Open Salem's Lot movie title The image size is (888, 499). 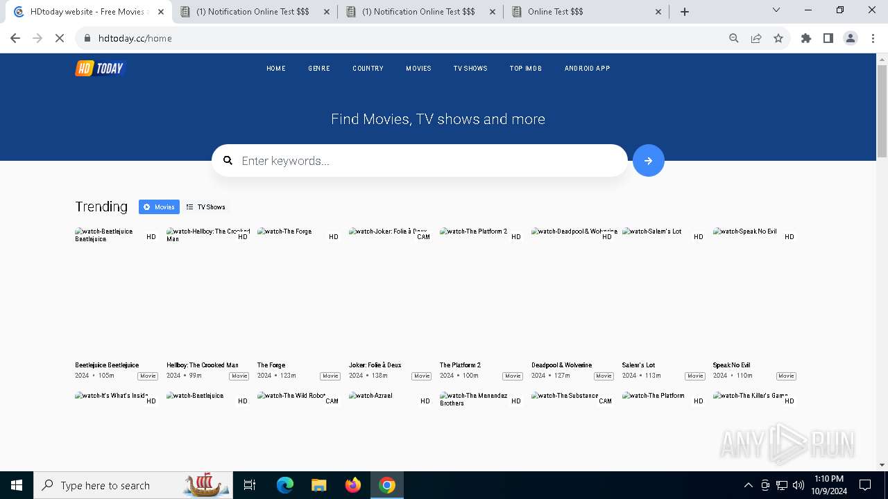pyautogui.click(x=638, y=365)
